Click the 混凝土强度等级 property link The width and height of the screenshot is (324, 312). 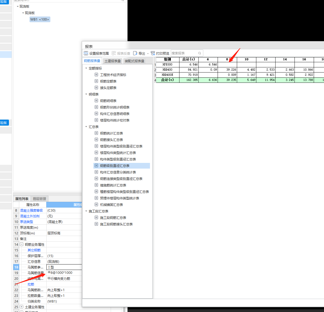point(31,210)
